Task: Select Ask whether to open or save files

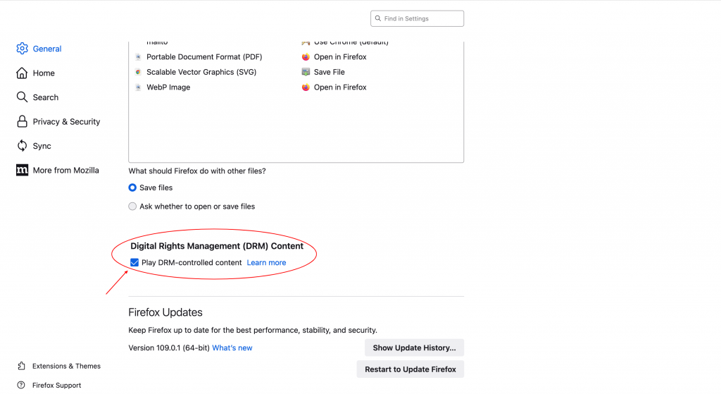Action: click(x=132, y=207)
